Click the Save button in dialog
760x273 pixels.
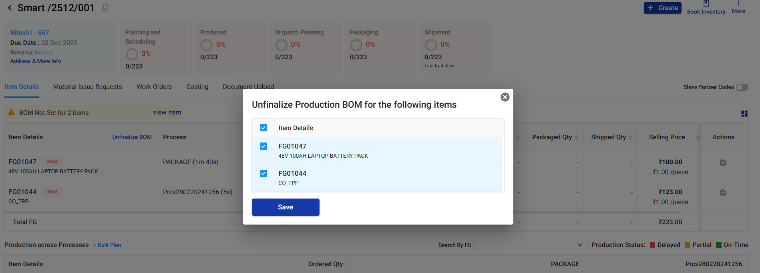(x=286, y=207)
